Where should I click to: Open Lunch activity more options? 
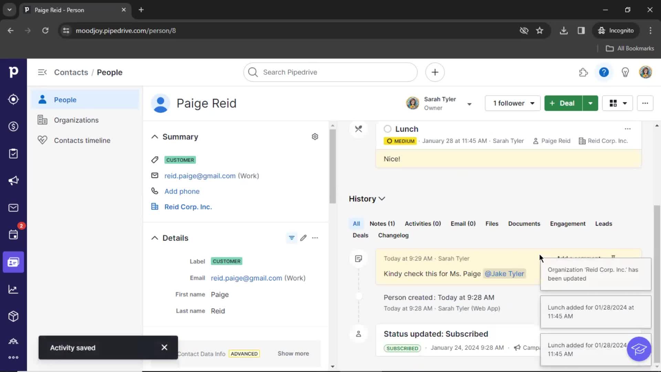click(628, 129)
